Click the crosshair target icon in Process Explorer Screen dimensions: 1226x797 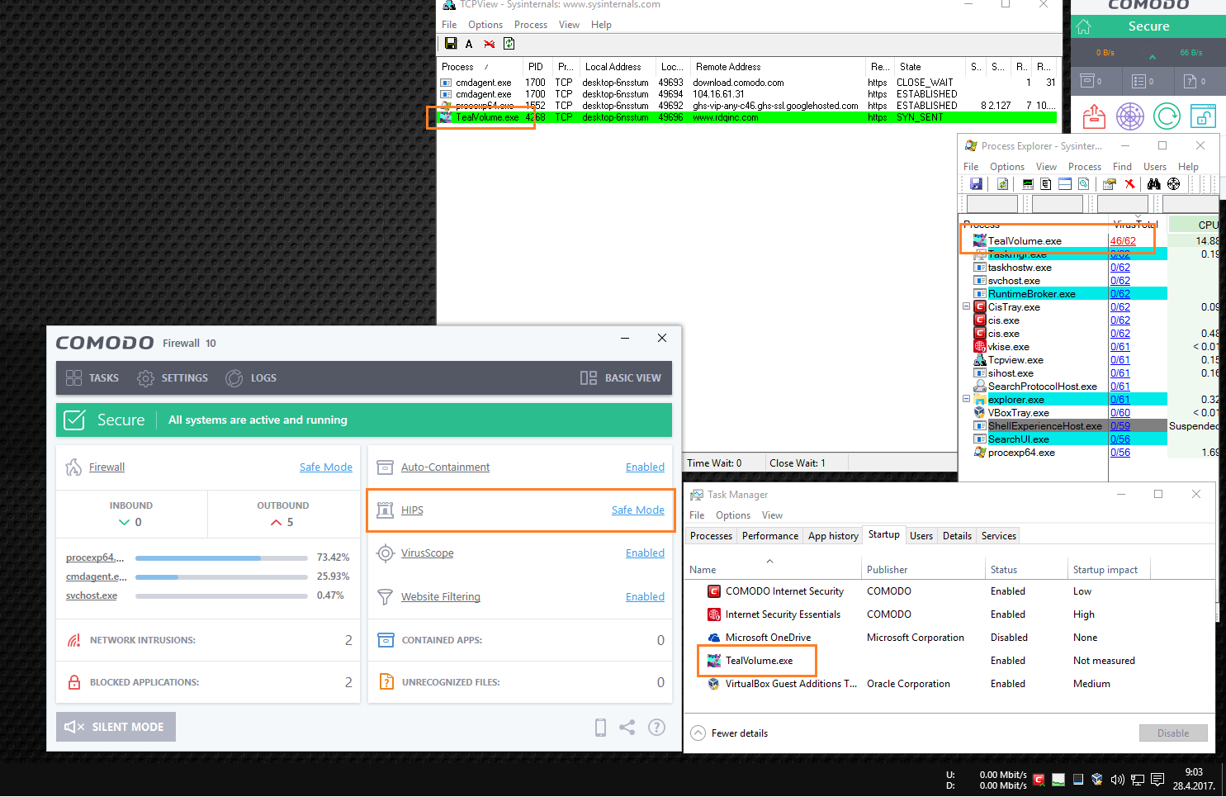tap(1173, 184)
